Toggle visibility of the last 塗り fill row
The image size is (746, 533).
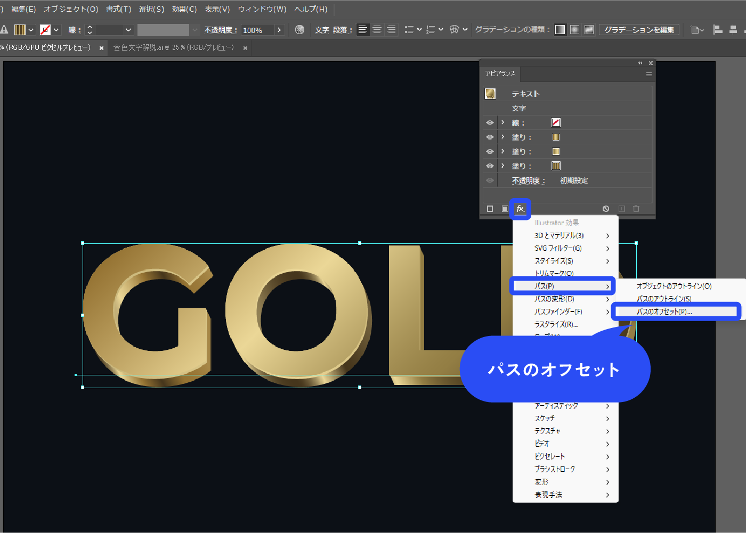(490, 166)
